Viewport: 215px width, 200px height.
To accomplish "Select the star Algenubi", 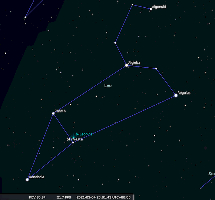I will tap(151, 9).
